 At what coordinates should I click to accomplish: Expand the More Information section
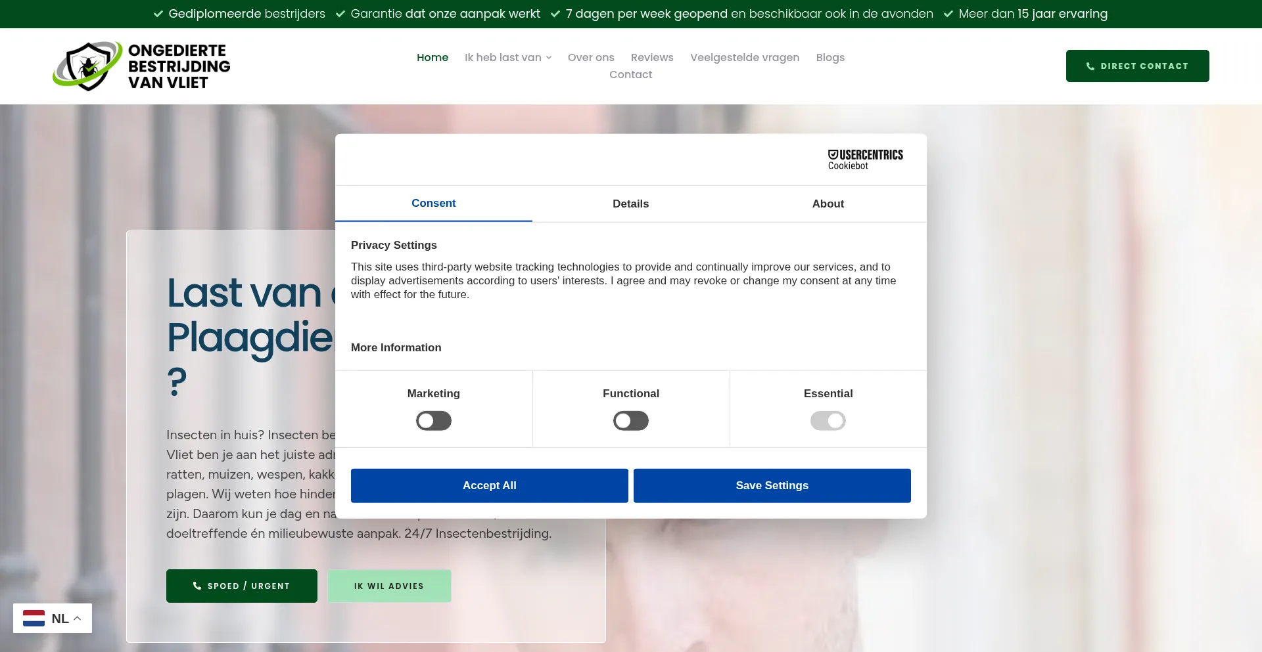pyautogui.click(x=396, y=347)
